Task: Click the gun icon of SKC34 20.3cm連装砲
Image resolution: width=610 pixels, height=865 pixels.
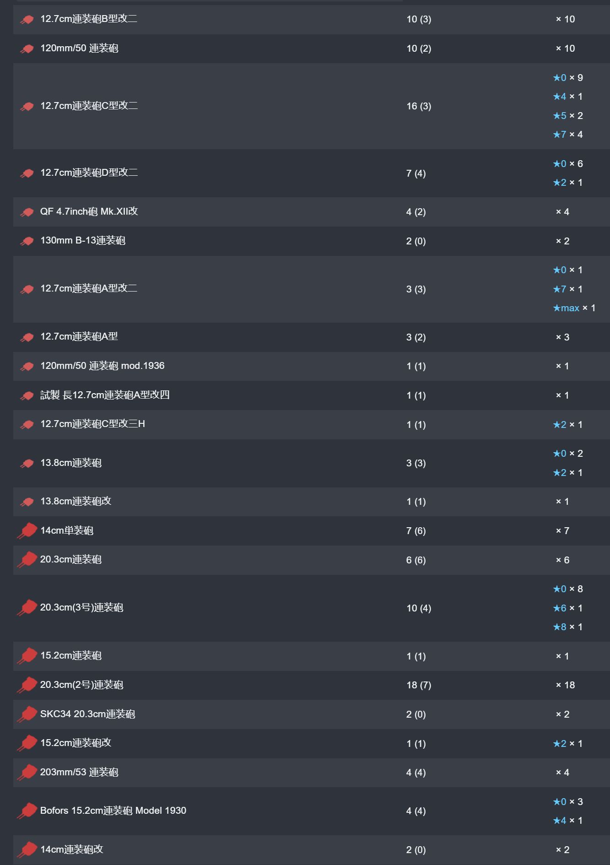Action: click(27, 714)
